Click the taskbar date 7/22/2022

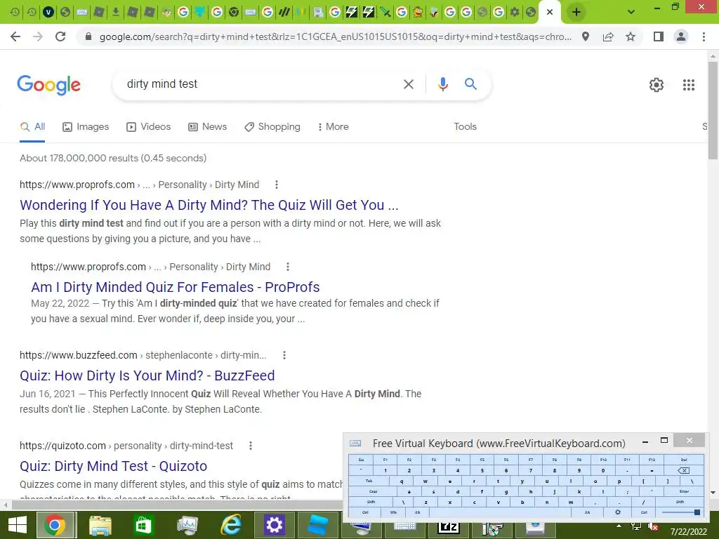[x=688, y=532]
